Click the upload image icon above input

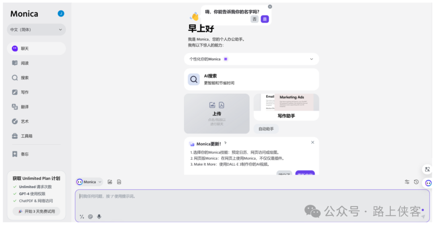click(x=110, y=182)
